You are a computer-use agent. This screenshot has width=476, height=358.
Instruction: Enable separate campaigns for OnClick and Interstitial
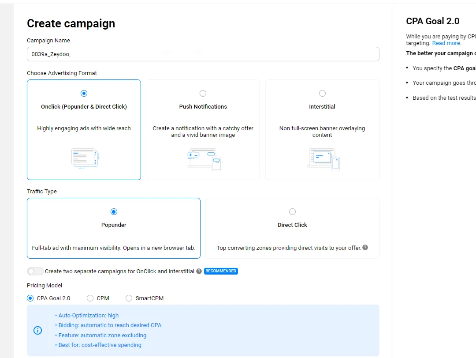pos(35,271)
